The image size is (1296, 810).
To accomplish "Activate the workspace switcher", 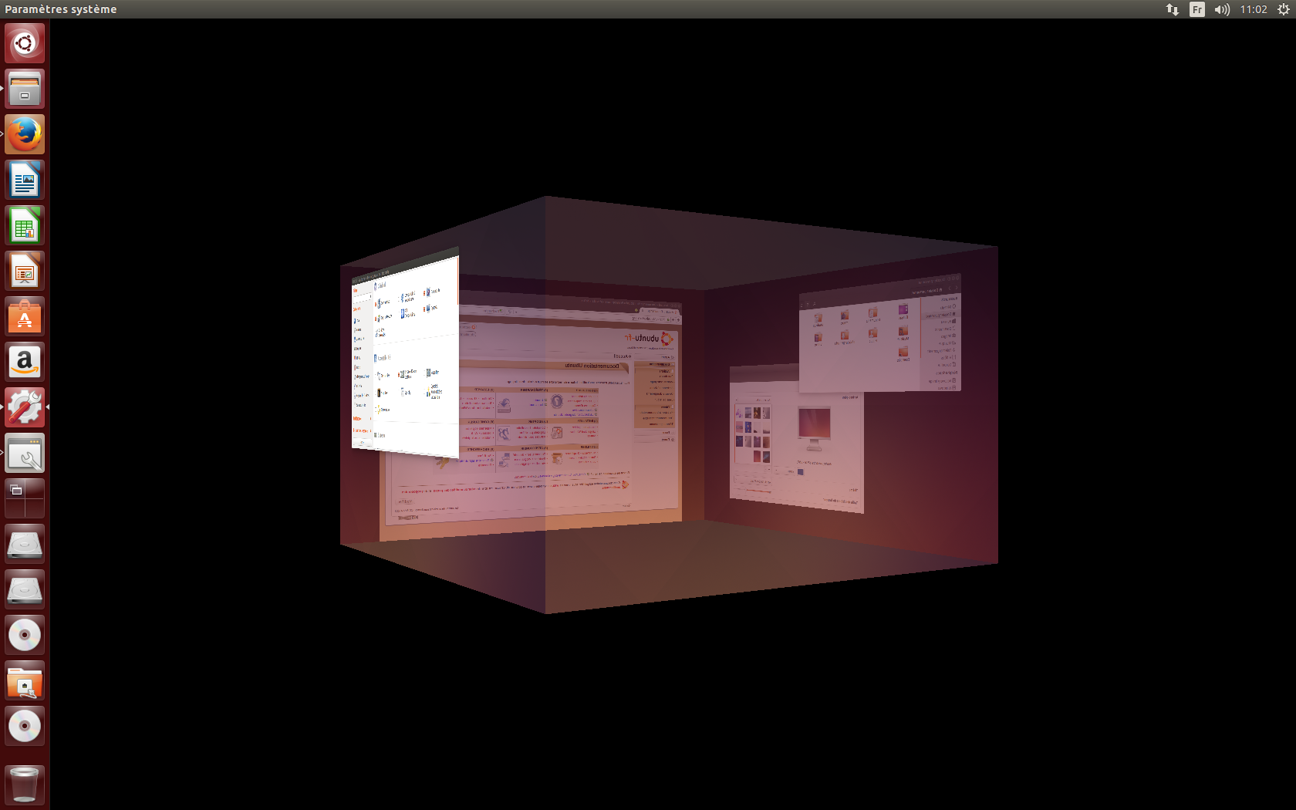I will point(25,498).
